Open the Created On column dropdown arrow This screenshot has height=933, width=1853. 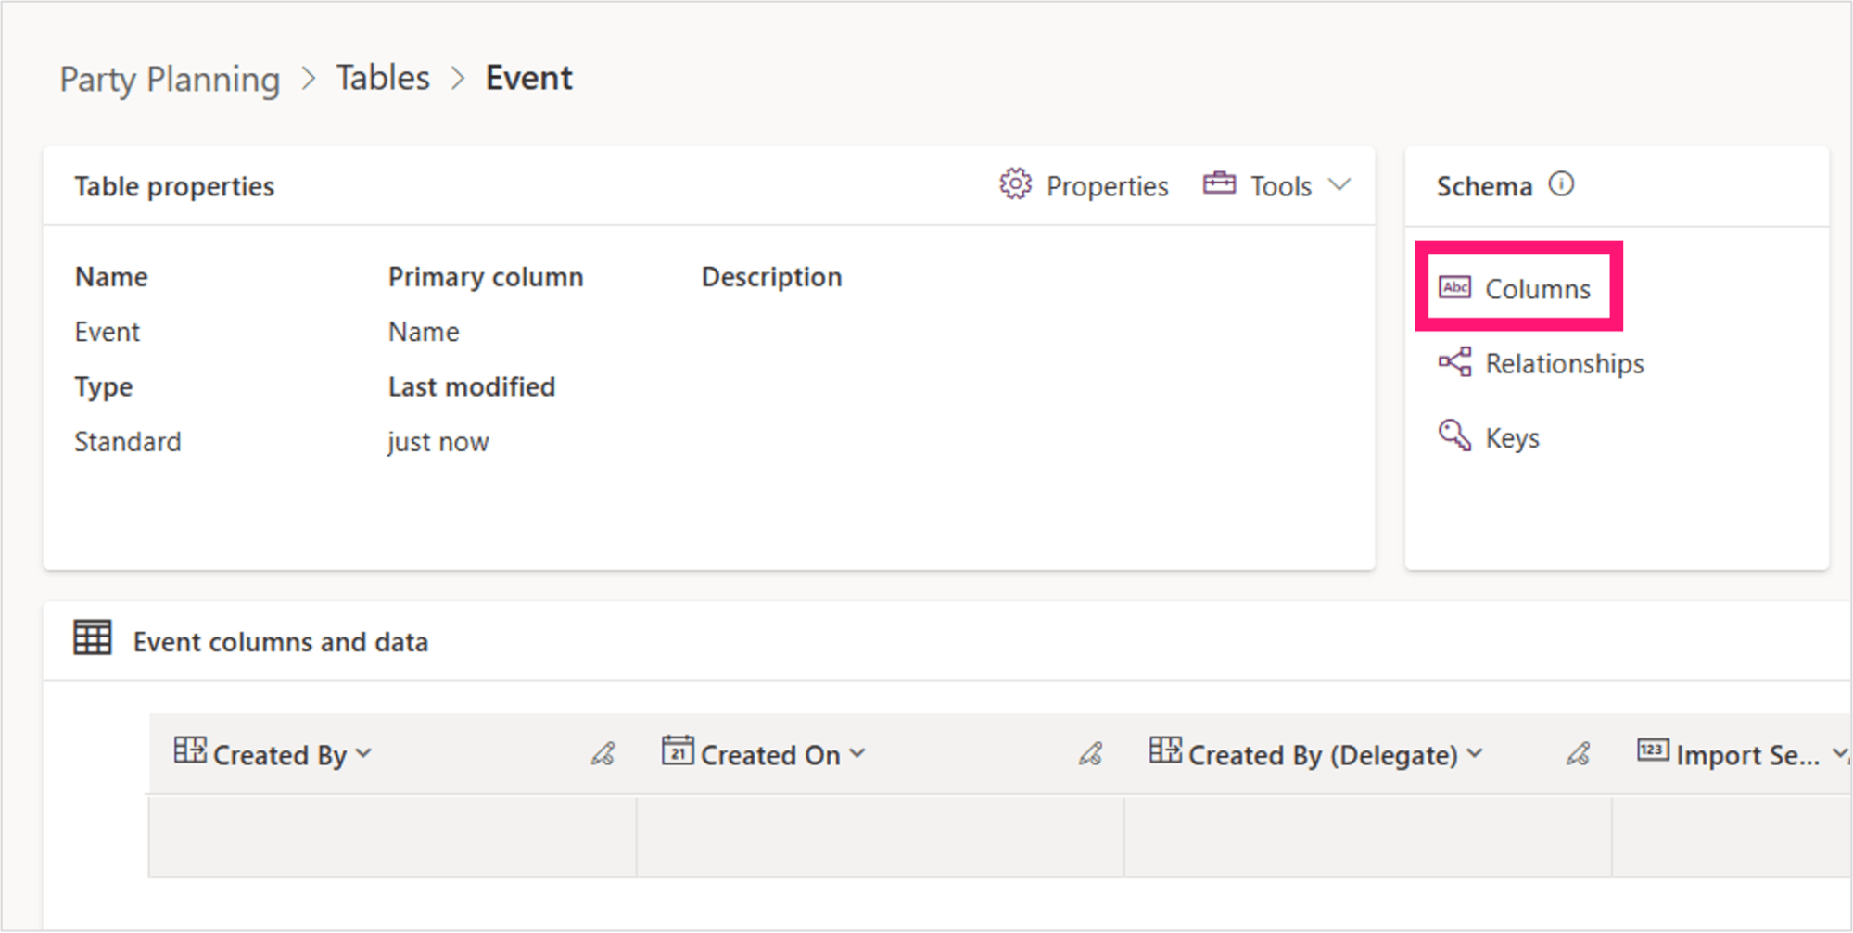point(857,754)
